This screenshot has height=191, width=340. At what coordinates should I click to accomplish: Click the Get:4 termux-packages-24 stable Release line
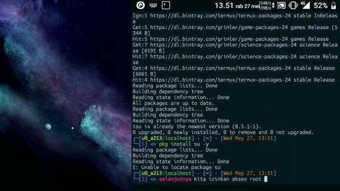pos(234,68)
